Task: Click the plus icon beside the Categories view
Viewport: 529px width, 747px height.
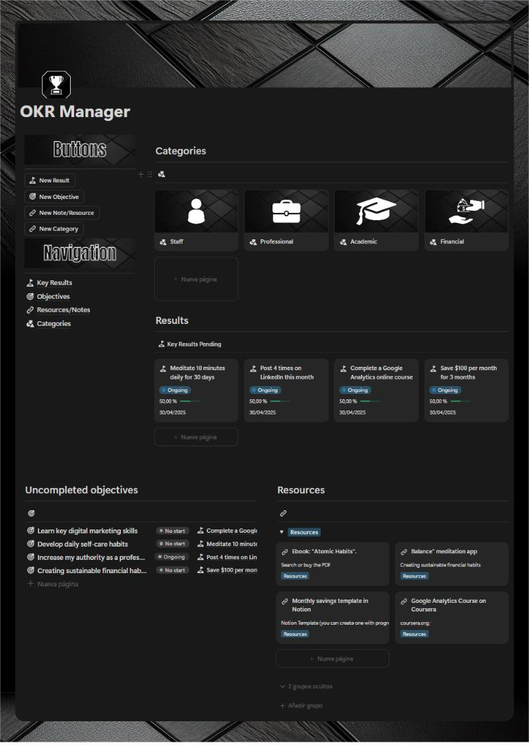Action: click(x=141, y=175)
